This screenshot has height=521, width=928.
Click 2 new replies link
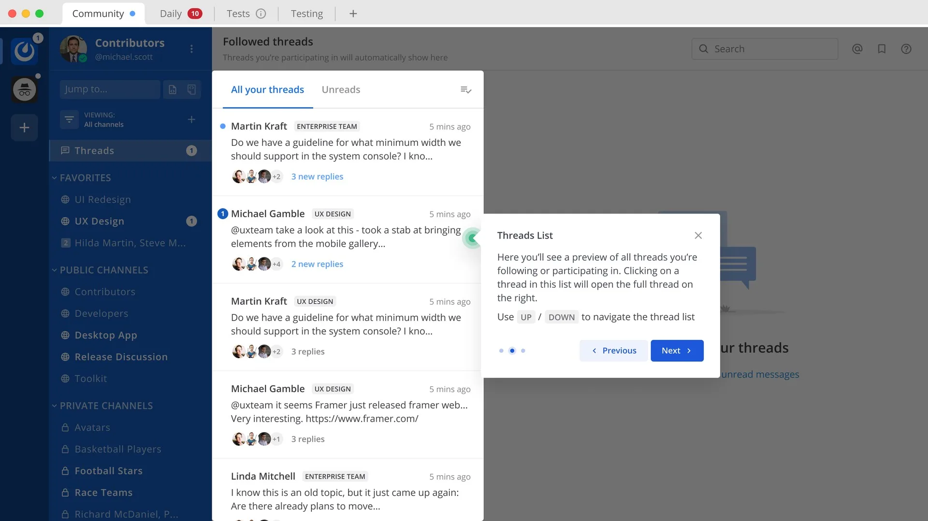[x=317, y=264]
